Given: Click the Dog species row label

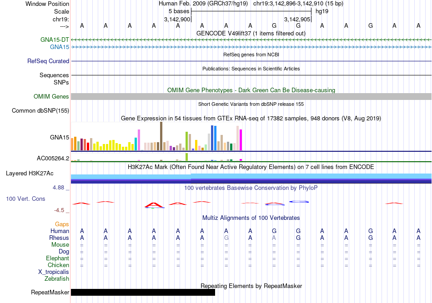Looking at the screenshot, I should tap(64, 252).
